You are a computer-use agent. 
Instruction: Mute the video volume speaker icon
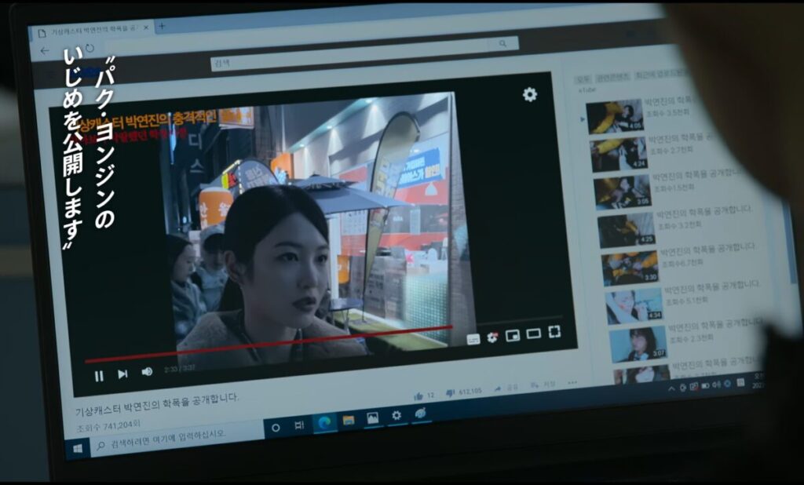click(147, 372)
